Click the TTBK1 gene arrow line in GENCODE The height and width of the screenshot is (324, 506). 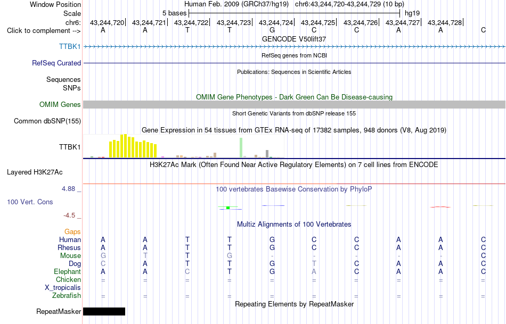point(294,47)
